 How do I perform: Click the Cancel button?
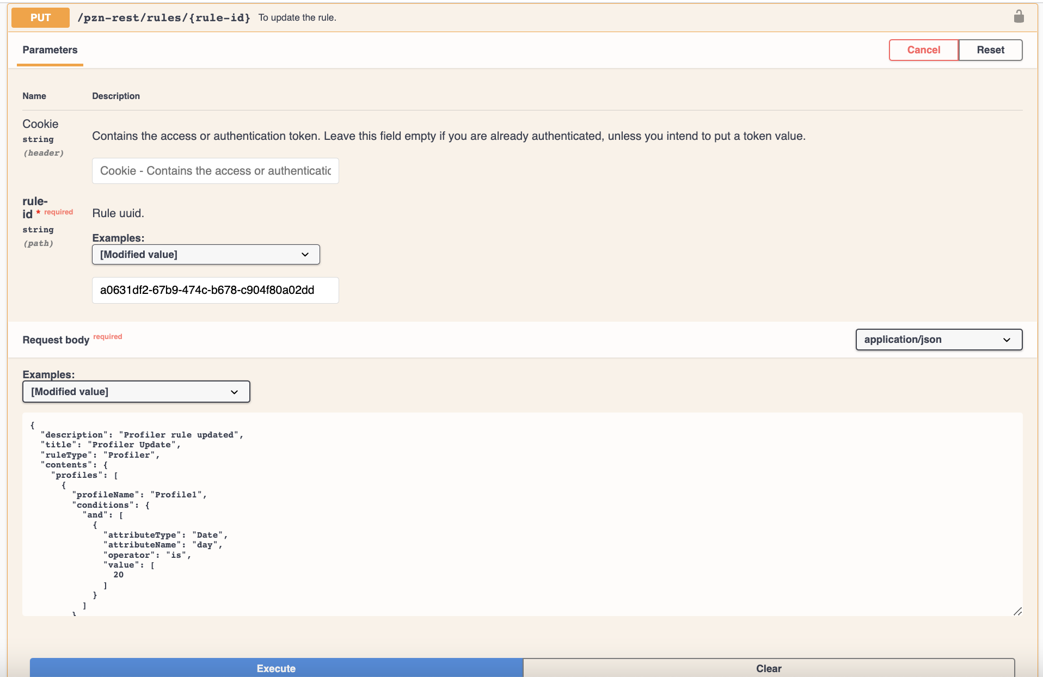[923, 50]
